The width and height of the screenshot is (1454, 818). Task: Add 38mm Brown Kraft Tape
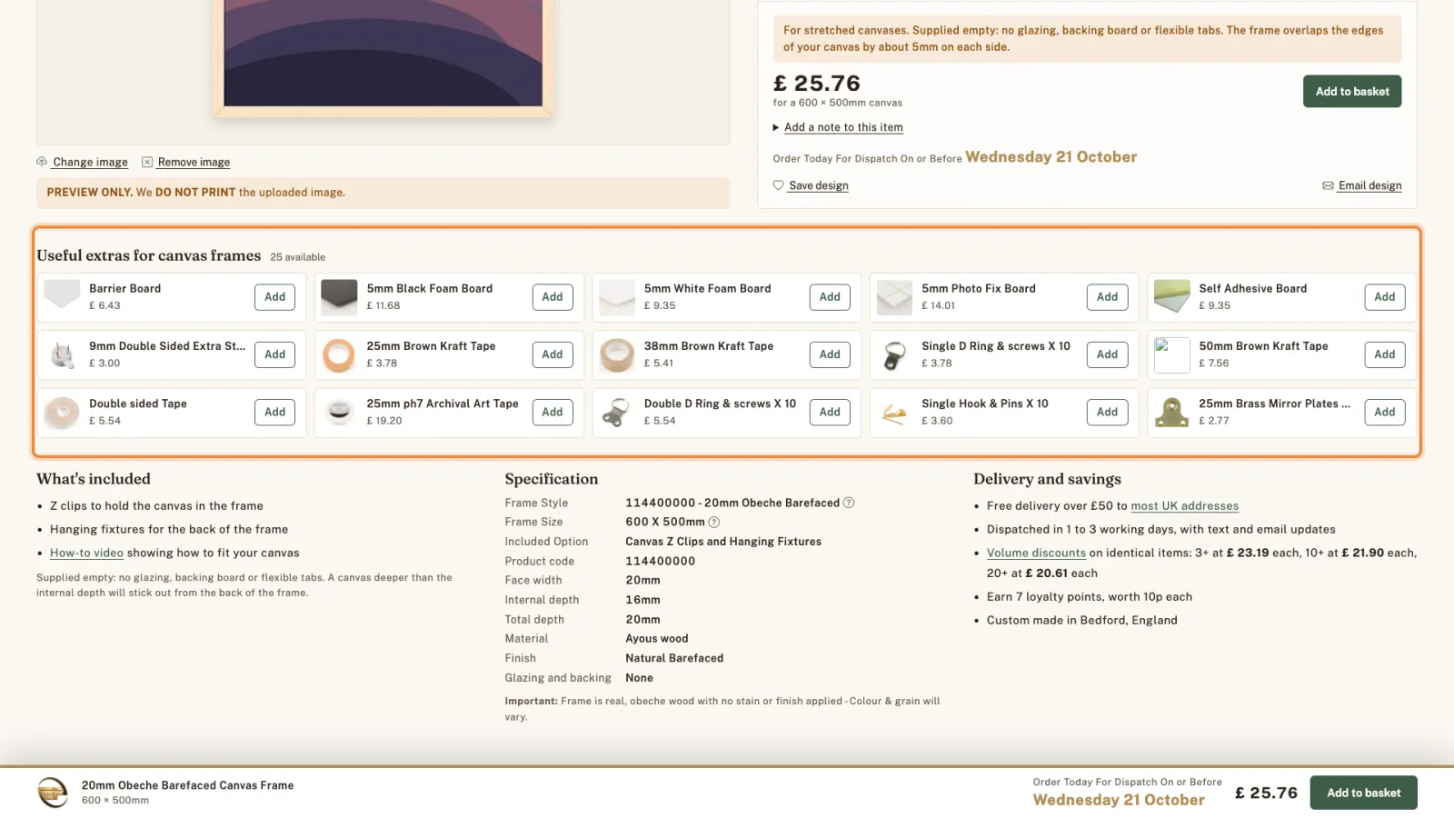[830, 354]
